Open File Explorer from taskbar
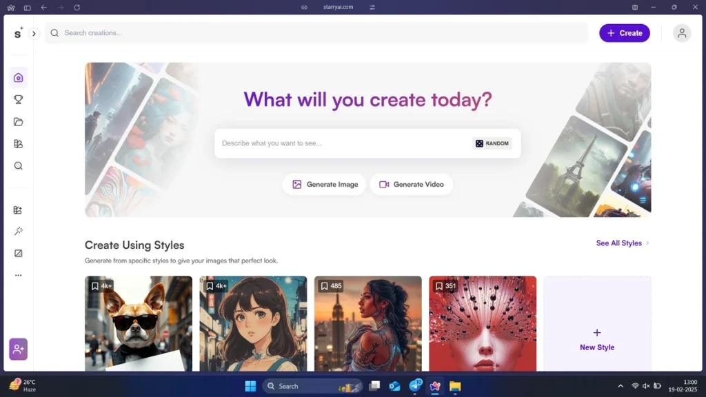Screen dimensions: 706x397 pyautogui.click(x=455, y=386)
